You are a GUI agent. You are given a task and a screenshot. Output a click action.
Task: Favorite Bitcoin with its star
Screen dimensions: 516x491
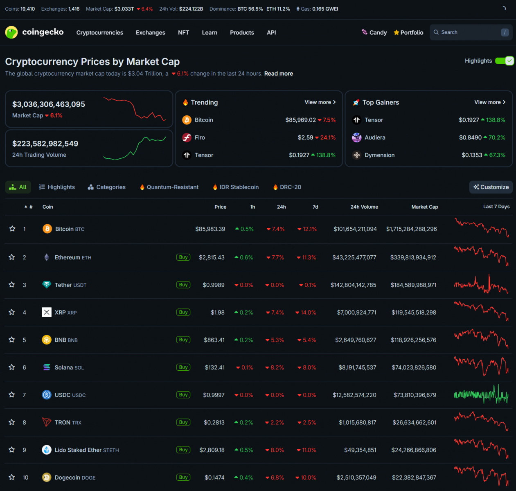[12, 229]
